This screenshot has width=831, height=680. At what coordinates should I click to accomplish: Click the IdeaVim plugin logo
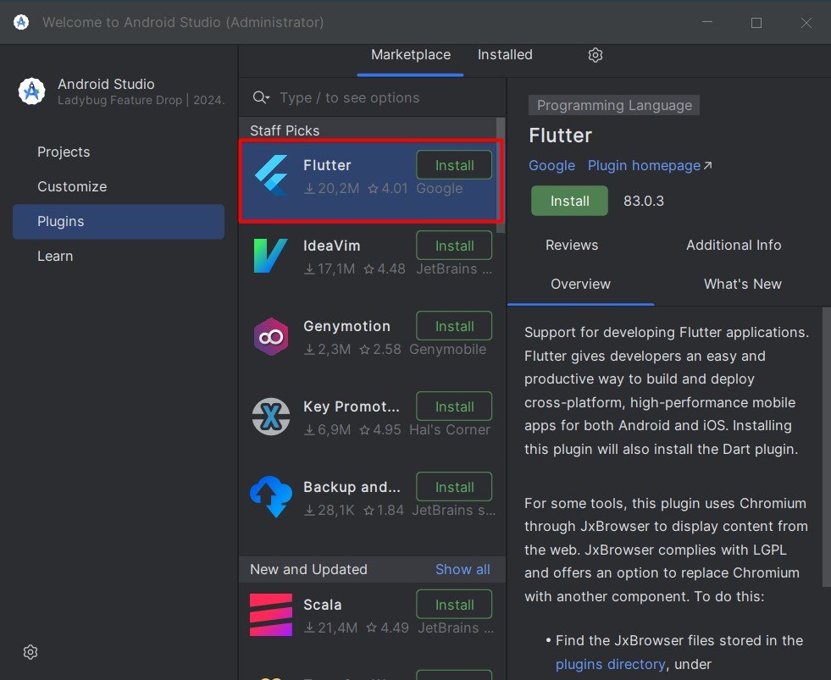(x=271, y=256)
